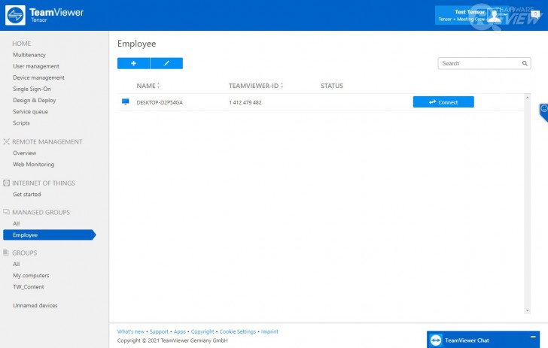The width and height of the screenshot is (548, 348).
Task: Open Unnamed devices
Action: pos(35,305)
